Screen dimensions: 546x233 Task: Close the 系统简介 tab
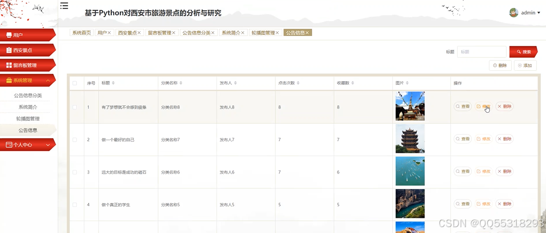(x=243, y=32)
